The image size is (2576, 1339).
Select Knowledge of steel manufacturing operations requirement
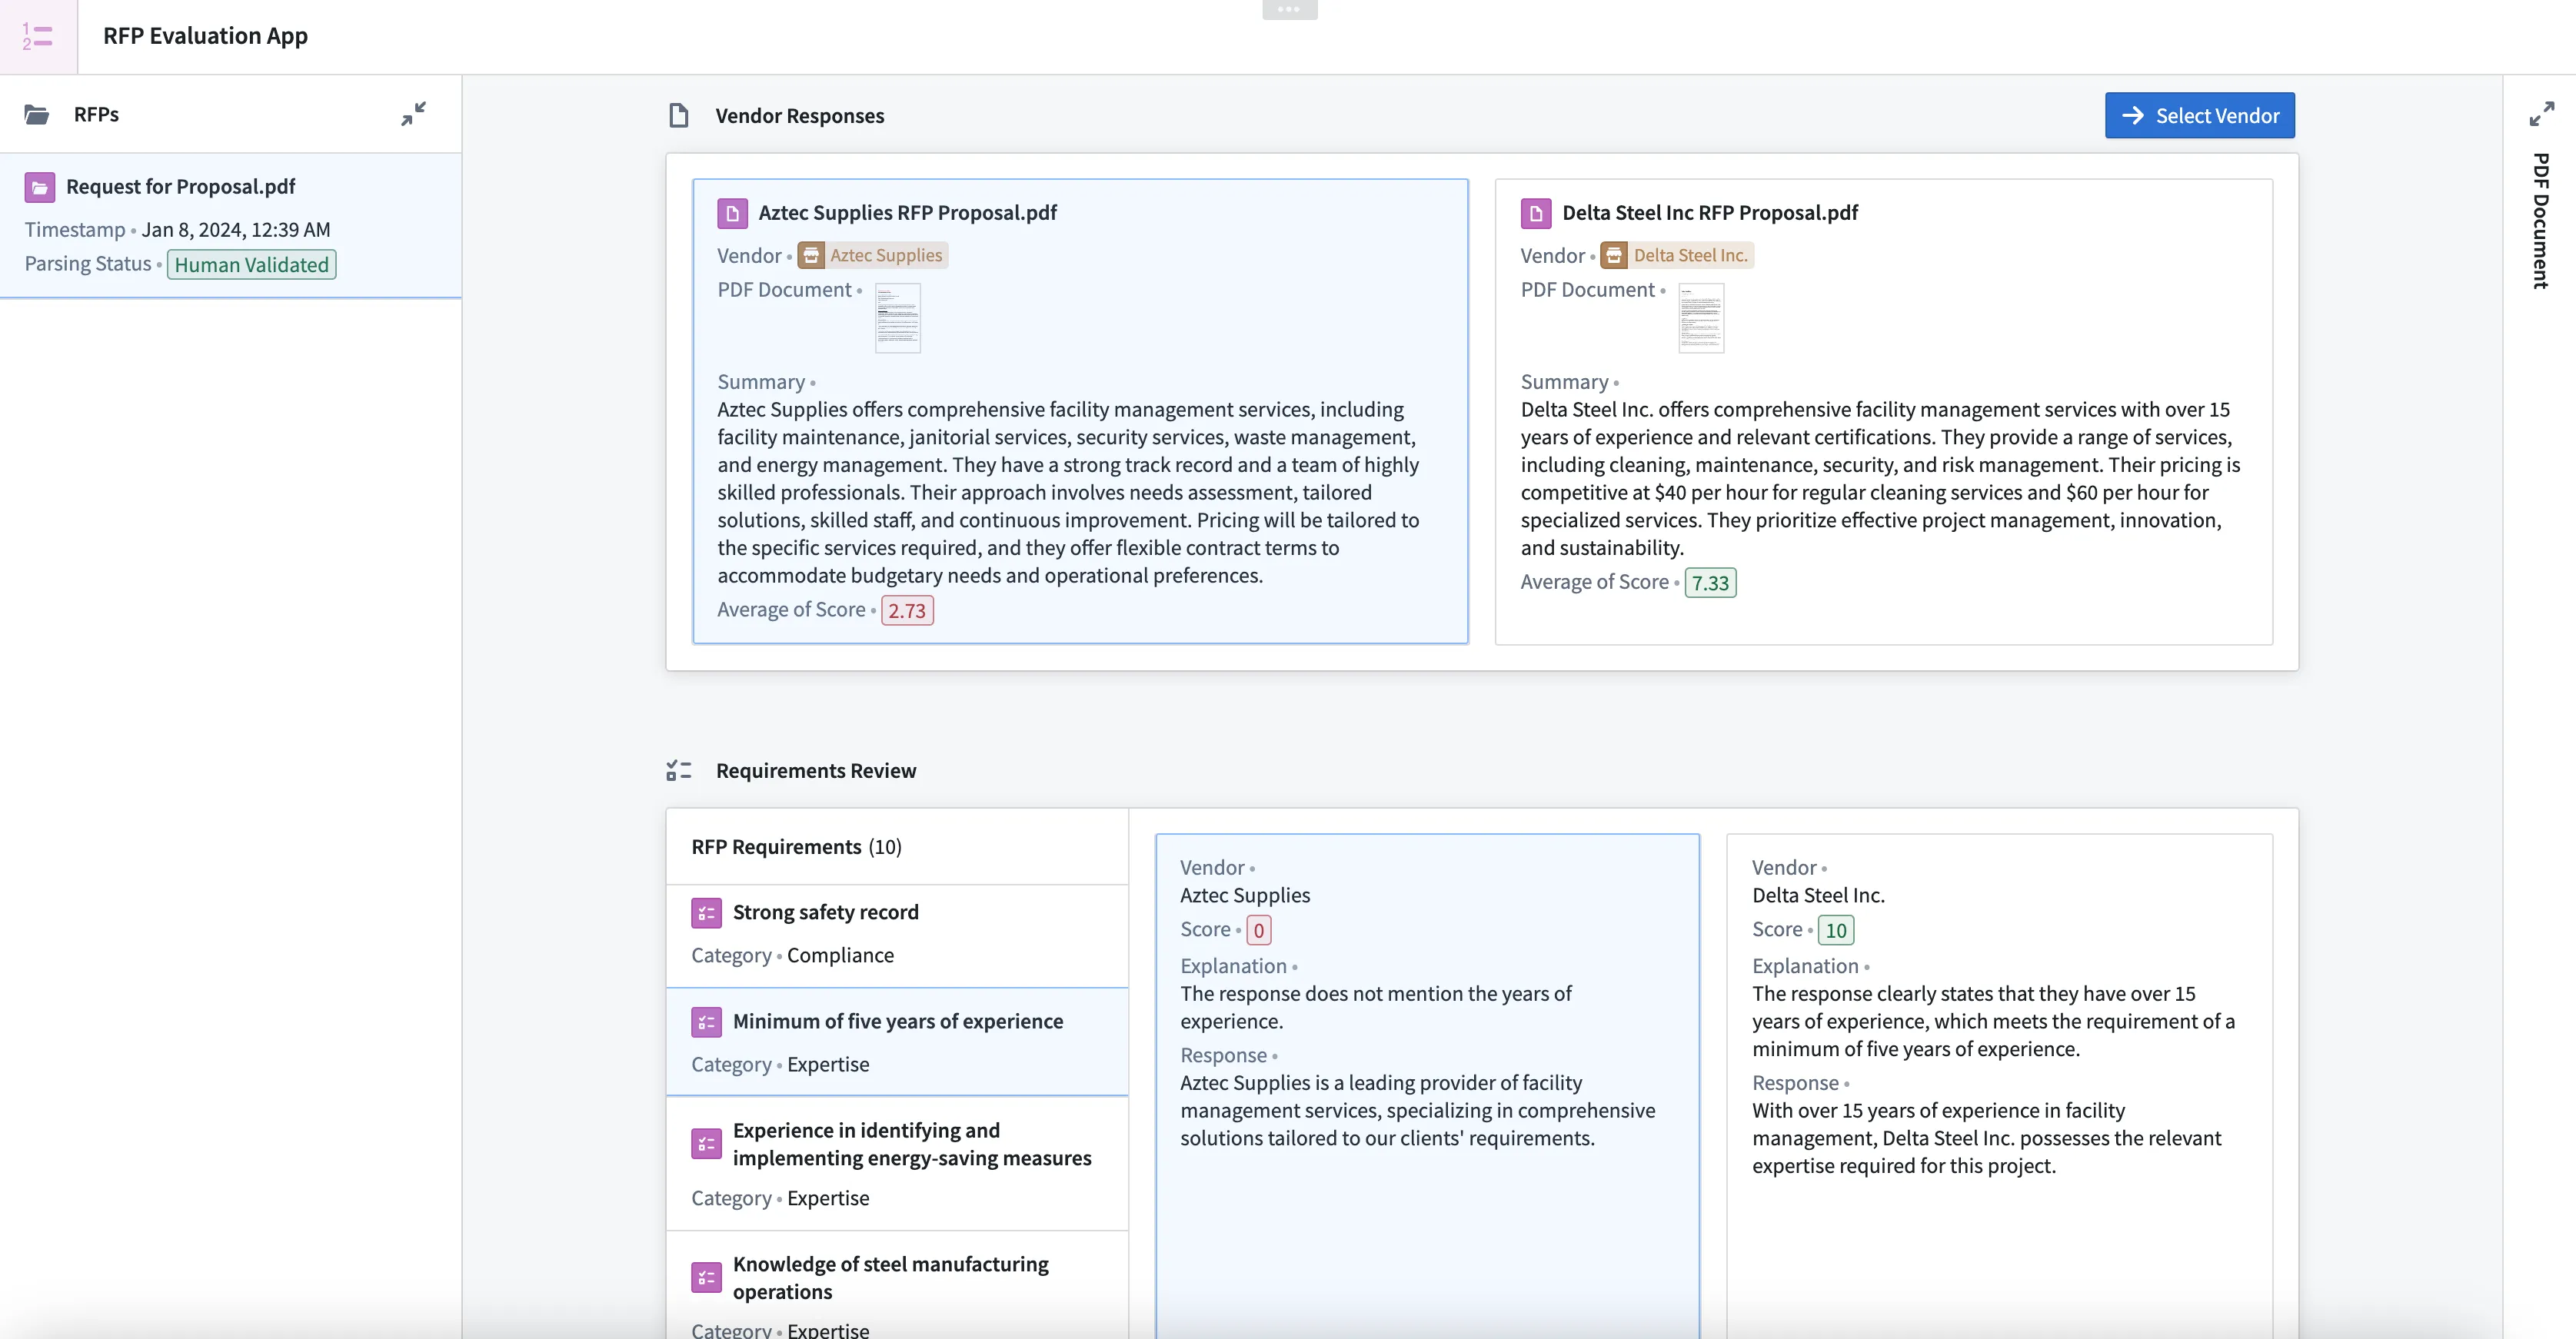point(890,1277)
